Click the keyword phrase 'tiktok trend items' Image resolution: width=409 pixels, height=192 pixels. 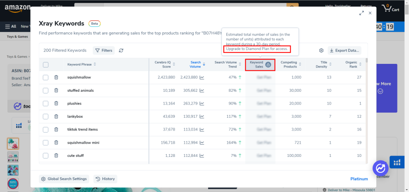point(82,129)
